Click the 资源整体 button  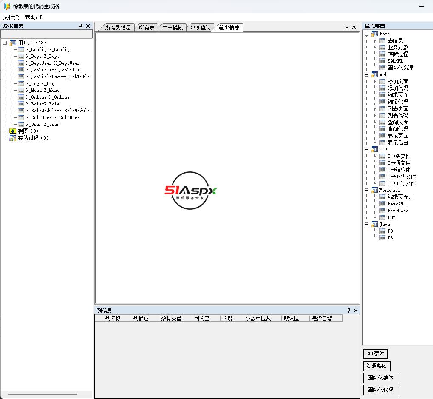(x=376, y=366)
